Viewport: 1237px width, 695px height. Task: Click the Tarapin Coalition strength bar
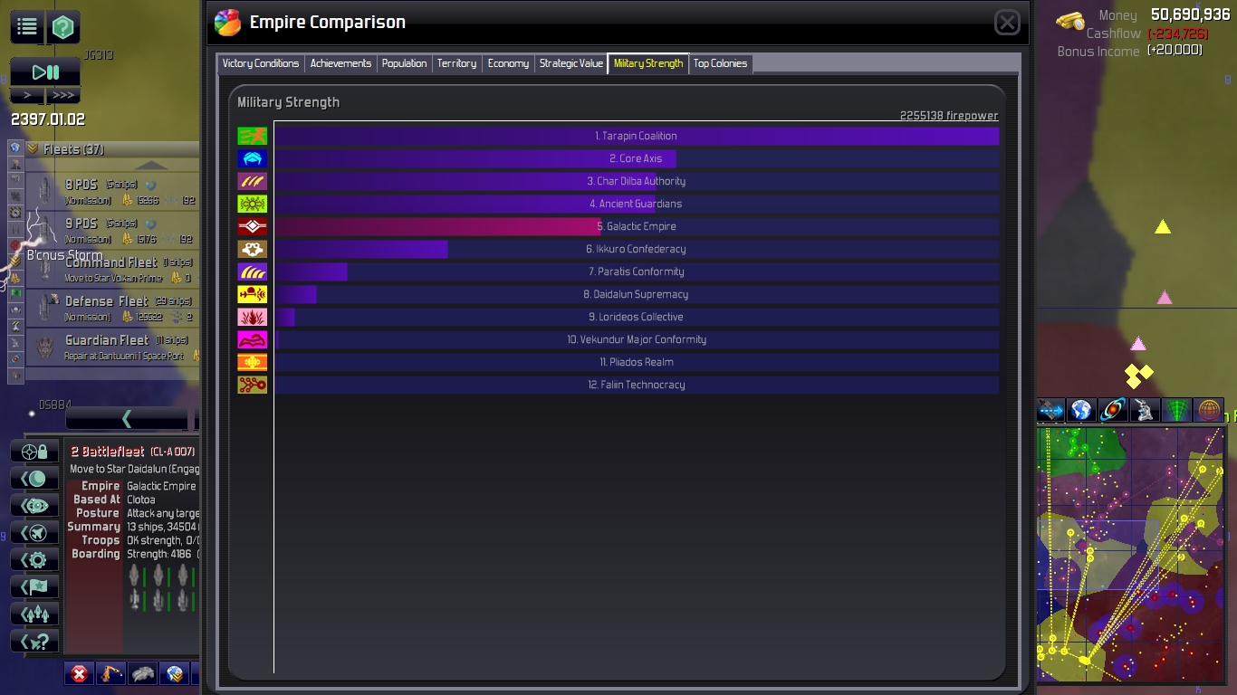click(x=637, y=136)
